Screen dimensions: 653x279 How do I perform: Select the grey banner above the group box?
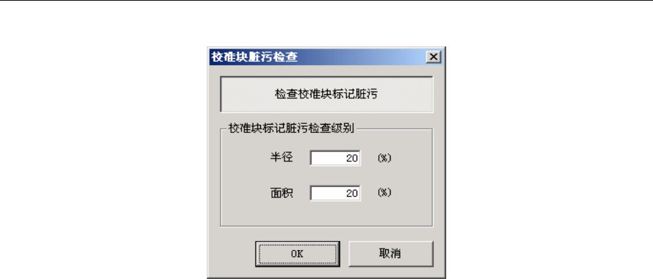pos(326,94)
